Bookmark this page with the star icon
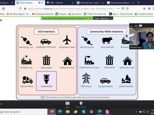The image size is (154, 115). (127, 8)
